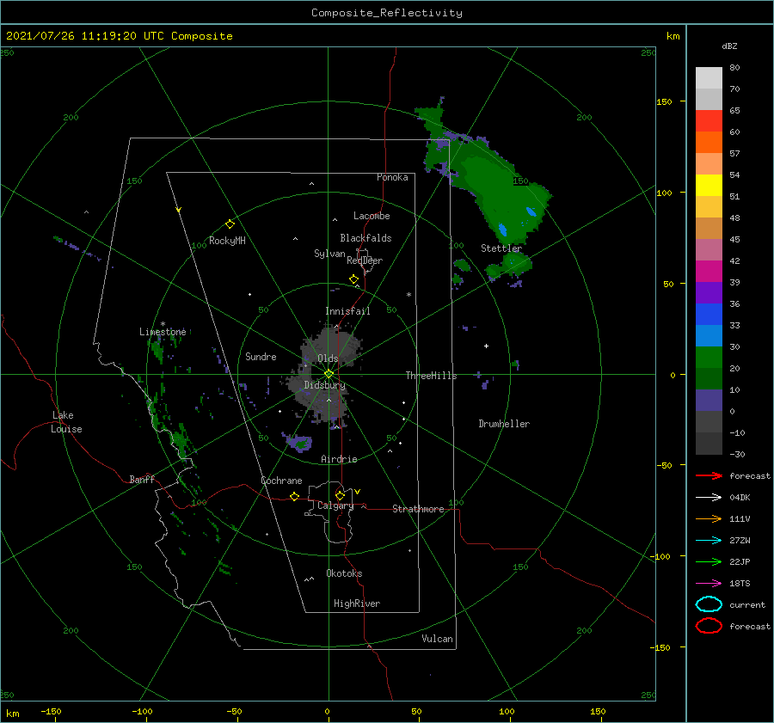Screen dimensions: 774x723
Task: Click the asterisk marker above Limestone
Action: pos(163,324)
